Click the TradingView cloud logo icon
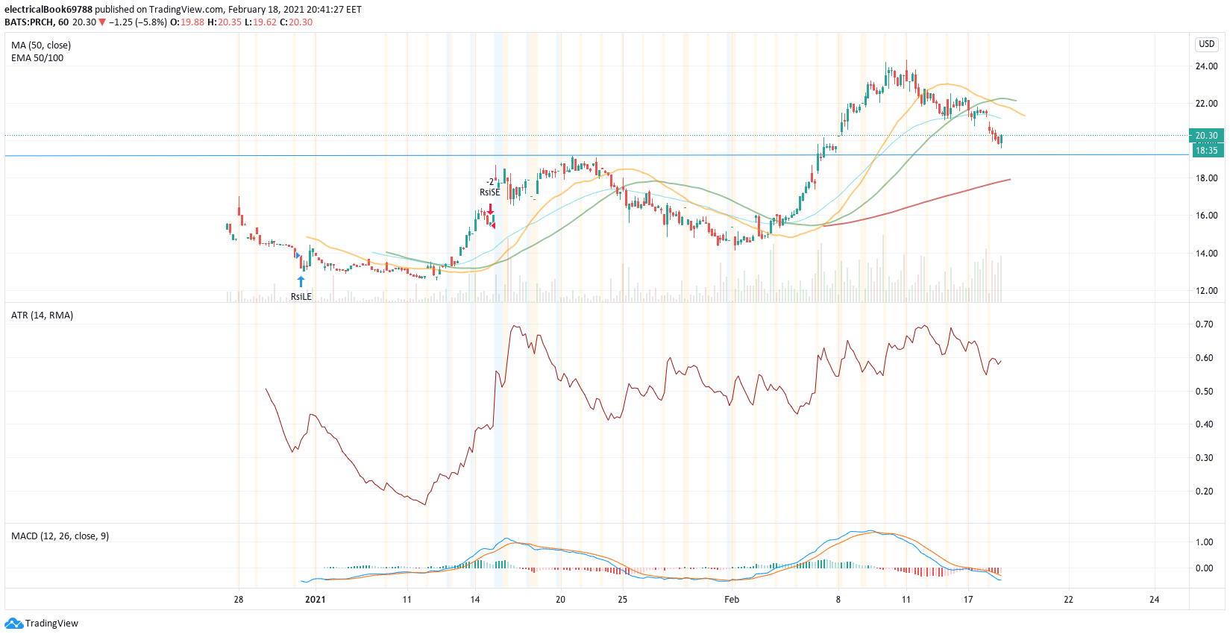The width and height of the screenshot is (1230, 637). coord(13,624)
